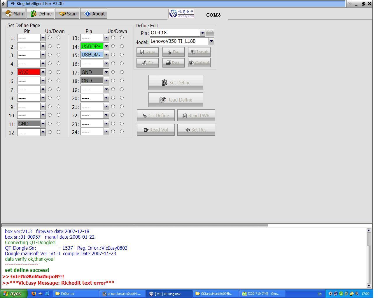Open pin 14 USBDP+ dropdown
This screenshot has width=378, height=298.
pos(106,46)
